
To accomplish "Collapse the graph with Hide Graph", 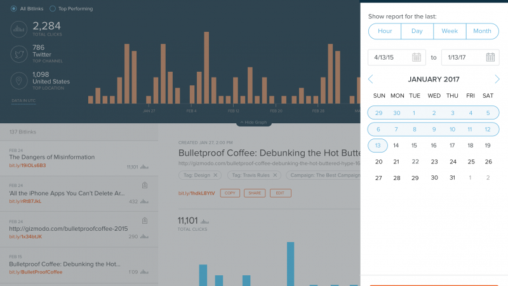I will pyautogui.click(x=253, y=122).
